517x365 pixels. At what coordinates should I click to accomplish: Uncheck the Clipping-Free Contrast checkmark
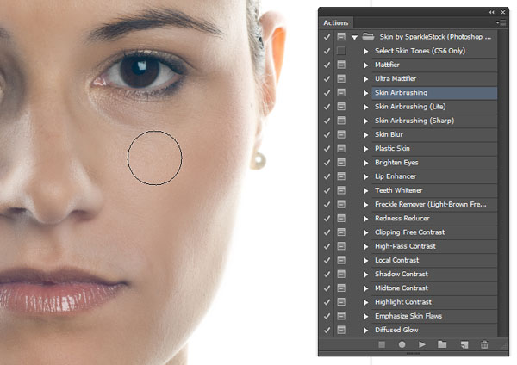click(327, 232)
